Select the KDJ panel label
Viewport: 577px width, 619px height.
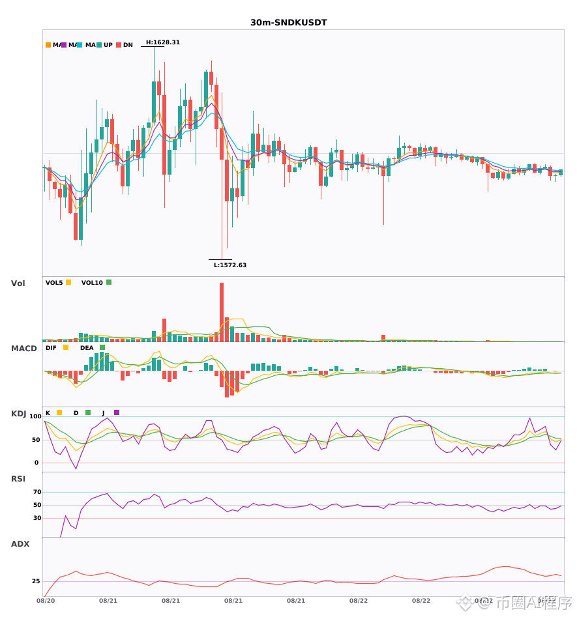(x=18, y=414)
